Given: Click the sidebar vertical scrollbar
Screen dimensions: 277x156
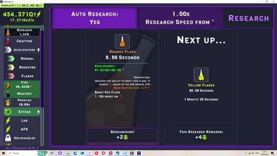Looking at the screenshot, I should (42, 85).
